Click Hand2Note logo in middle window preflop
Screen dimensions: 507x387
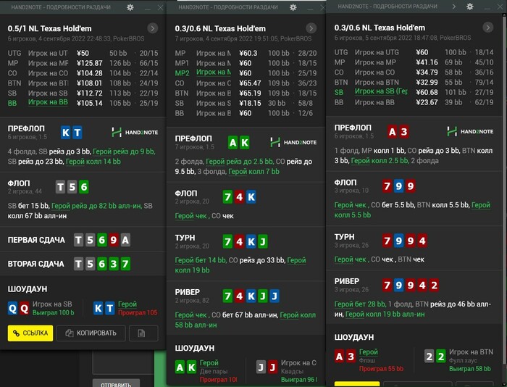(293, 142)
